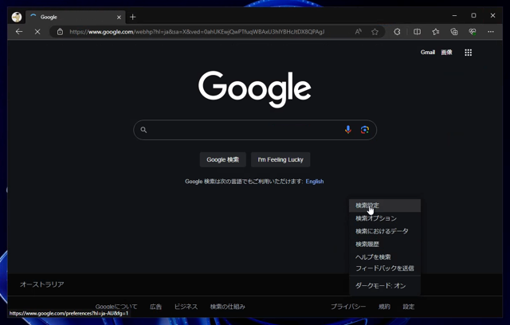
Task: Open Settings and more ellipsis menu
Action: pyautogui.click(x=491, y=32)
